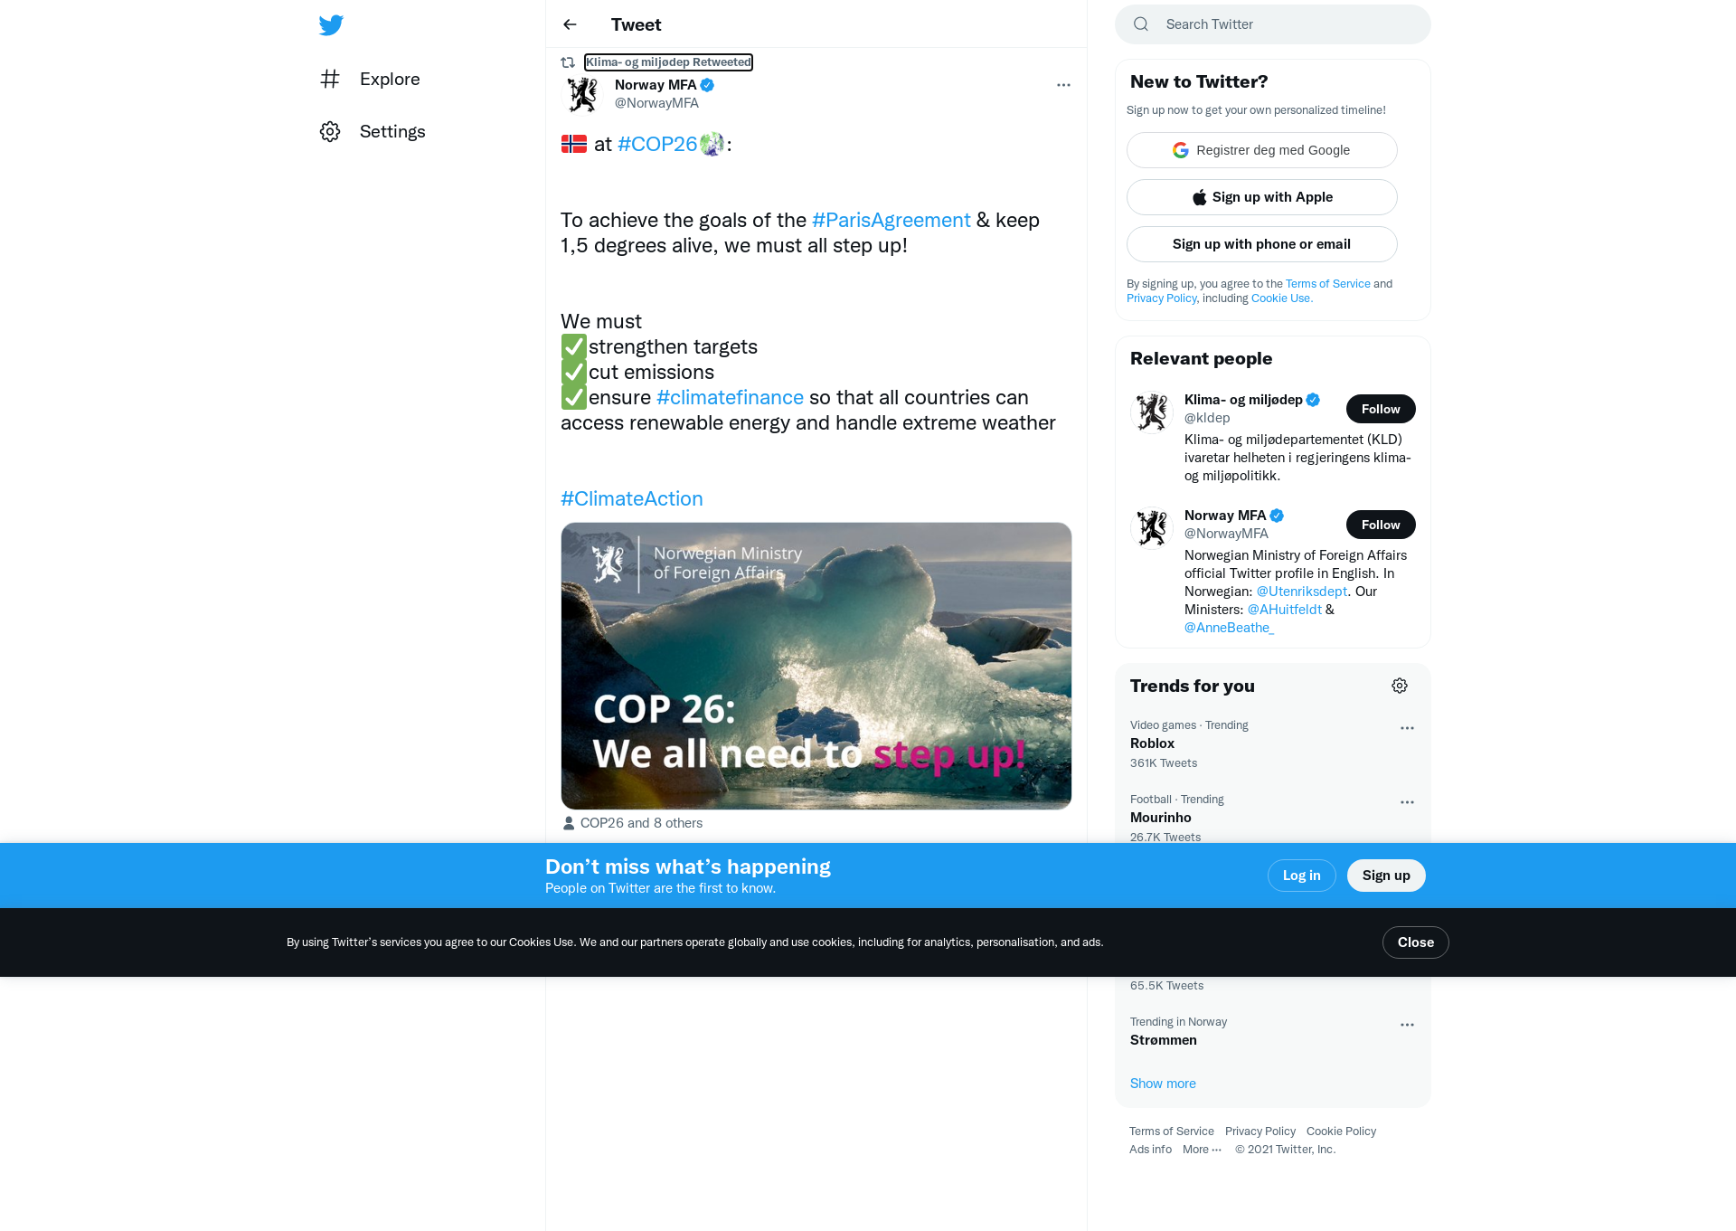Click Norway MFA avatar on the tweet
Image resolution: width=1736 pixels, height=1231 pixels.
point(582,94)
